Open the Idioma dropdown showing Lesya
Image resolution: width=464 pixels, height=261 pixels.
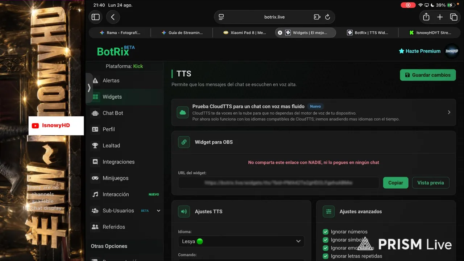click(x=241, y=241)
